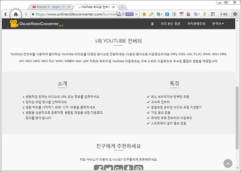The image size is (241, 172).
Task: Click the orange E toolbar icon
Action: click(205, 14)
